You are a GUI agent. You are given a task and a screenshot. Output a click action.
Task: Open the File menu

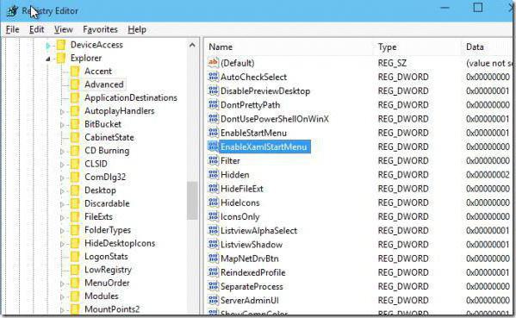click(x=13, y=29)
